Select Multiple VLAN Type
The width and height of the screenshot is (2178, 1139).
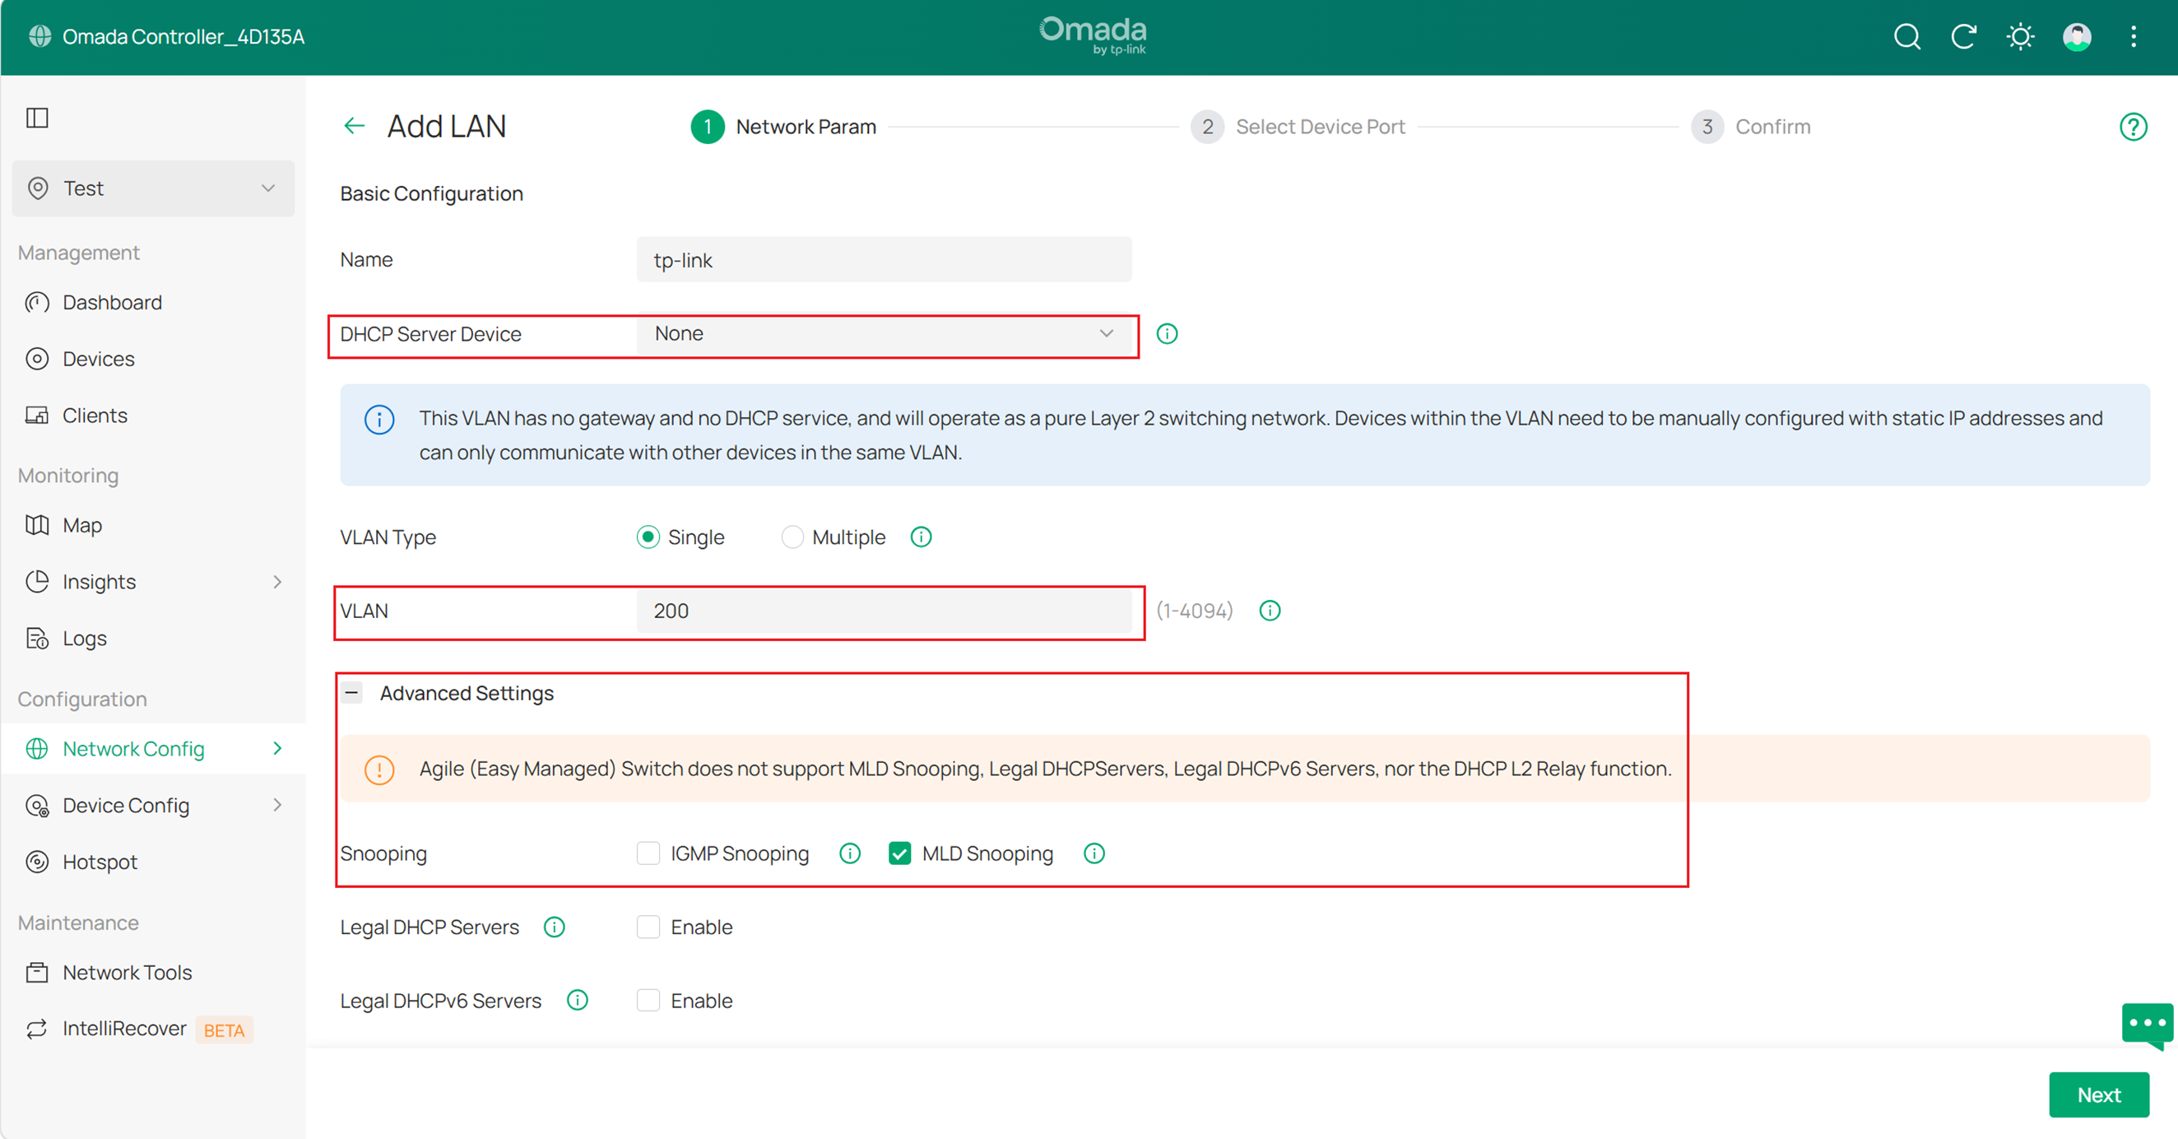[792, 536]
